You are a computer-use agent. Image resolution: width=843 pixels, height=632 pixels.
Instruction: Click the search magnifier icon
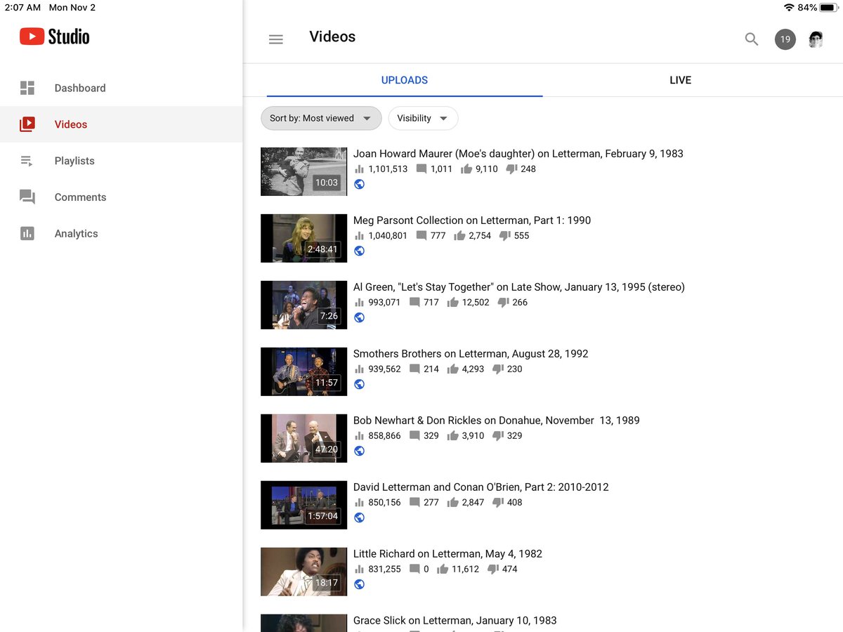point(752,39)
